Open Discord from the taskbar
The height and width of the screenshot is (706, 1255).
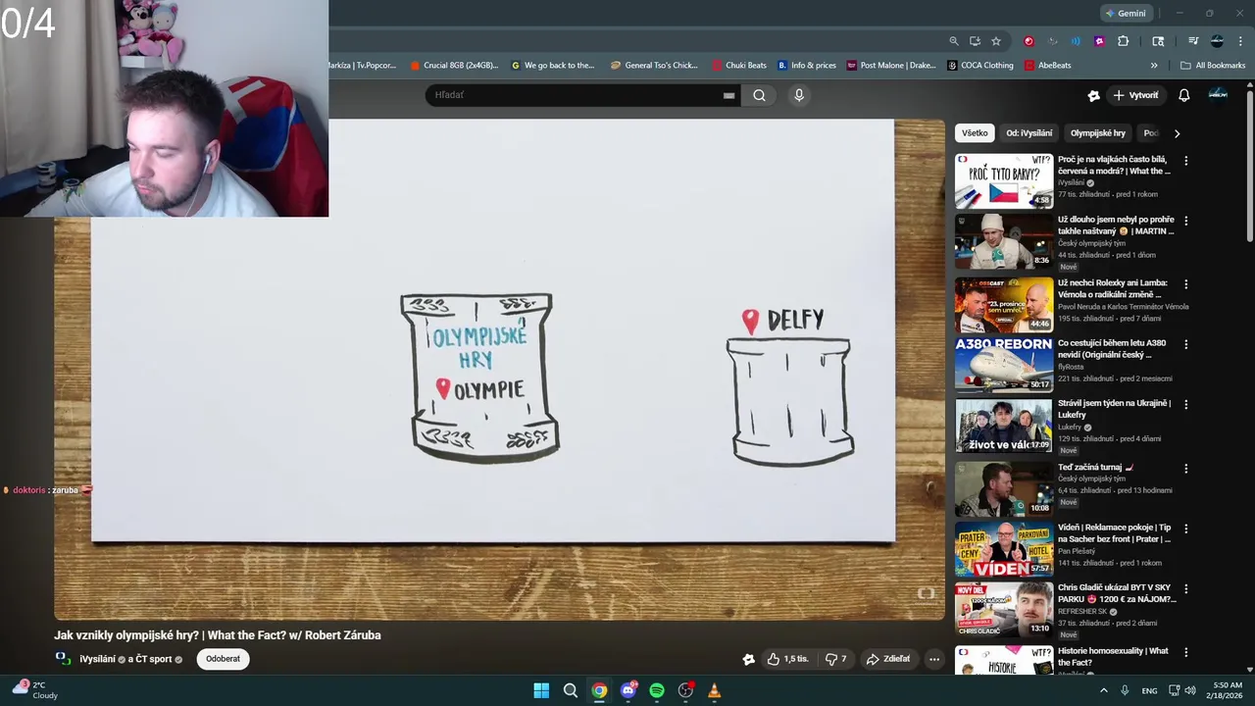pos(628,690)
